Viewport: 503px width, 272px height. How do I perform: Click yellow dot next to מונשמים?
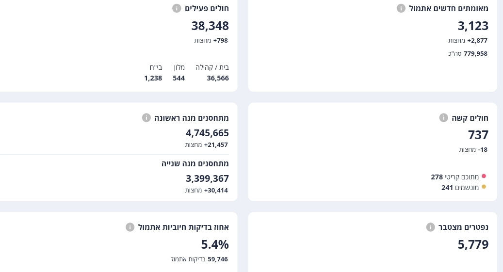click(484, 187)
